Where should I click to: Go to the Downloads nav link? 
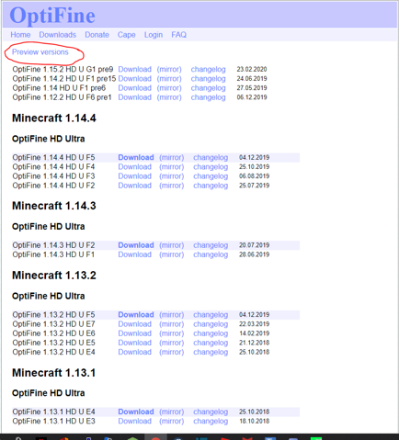tap(57, 35)
